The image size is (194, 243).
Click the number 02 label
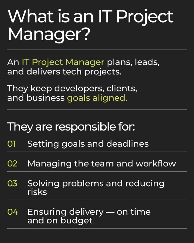coord(12,164)
